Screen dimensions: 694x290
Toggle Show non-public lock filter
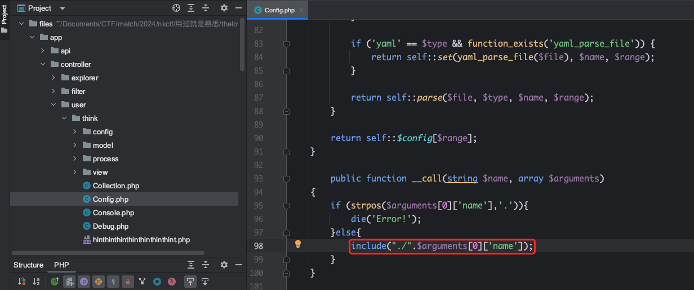(x=128, y=281)
